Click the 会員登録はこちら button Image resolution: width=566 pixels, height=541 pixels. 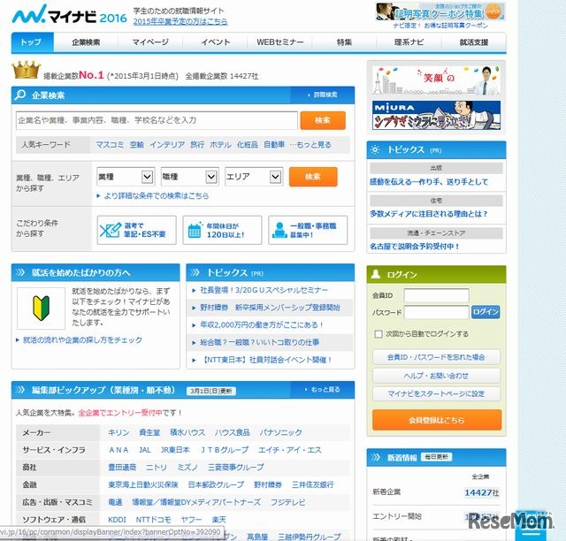pos(437,420)
